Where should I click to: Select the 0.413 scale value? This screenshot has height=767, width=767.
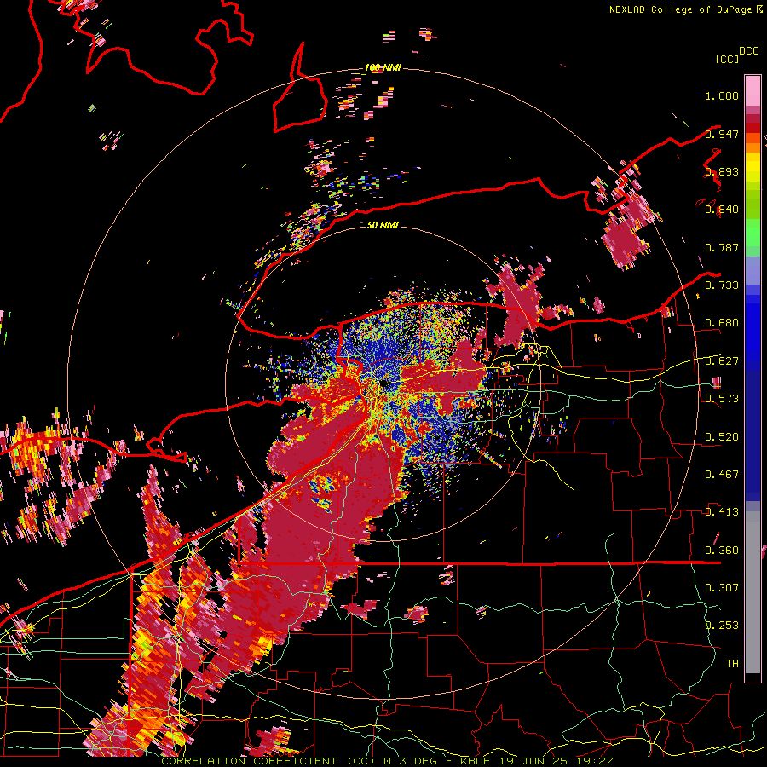(x=722, y=512)
